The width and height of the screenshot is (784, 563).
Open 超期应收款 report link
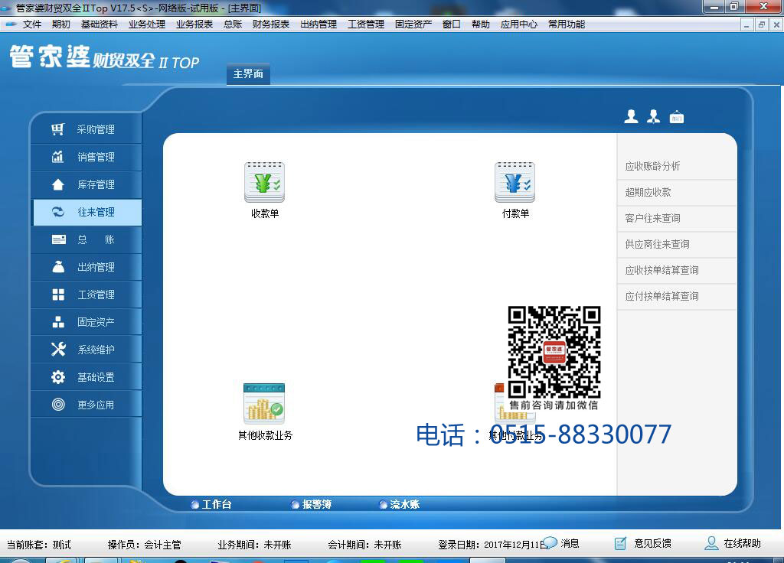point(648,192)
